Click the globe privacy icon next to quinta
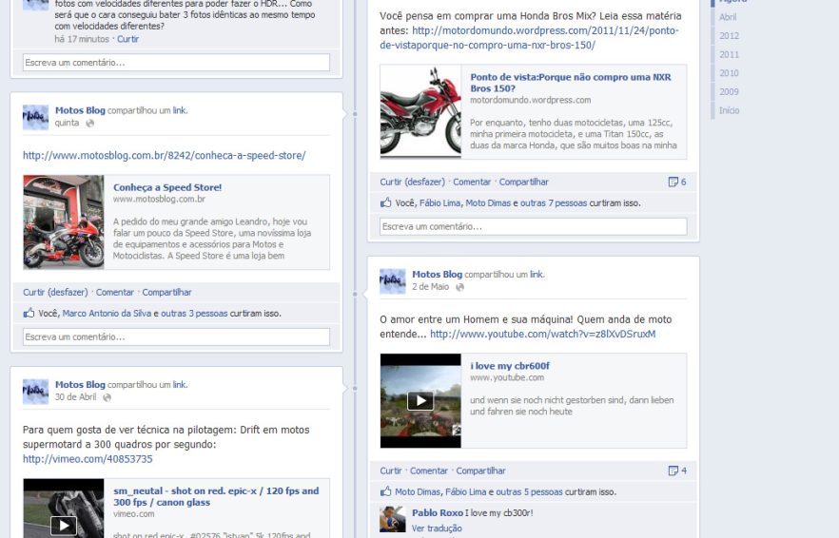 click(x=89, y=124)
